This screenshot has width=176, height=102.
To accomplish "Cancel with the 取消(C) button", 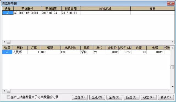I will click(166, 97).
